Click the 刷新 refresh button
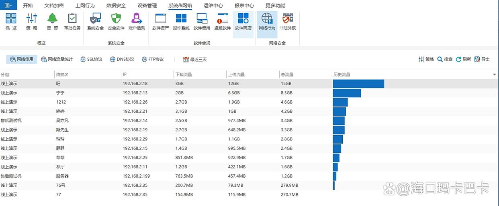The height and width of the screenshot is (206, 499). tap(463, 59)
